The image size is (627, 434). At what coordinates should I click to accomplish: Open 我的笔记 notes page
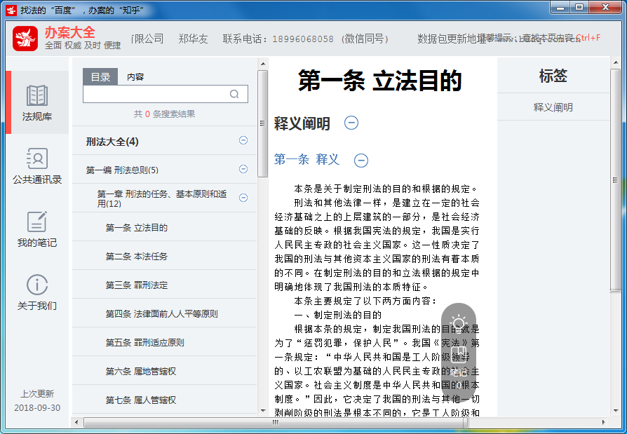click(x=37, y=229)
